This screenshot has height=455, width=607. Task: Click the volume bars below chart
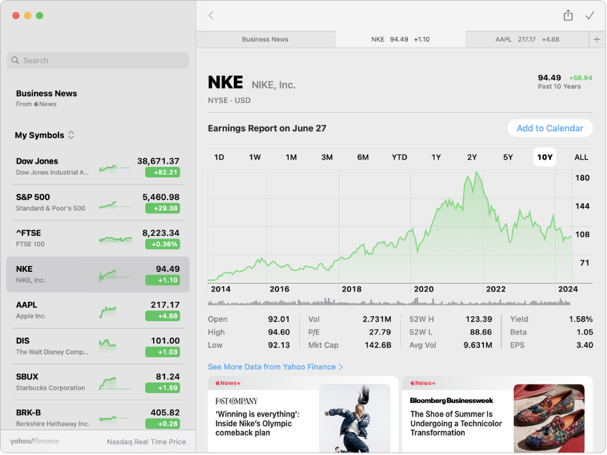point(389,302)
